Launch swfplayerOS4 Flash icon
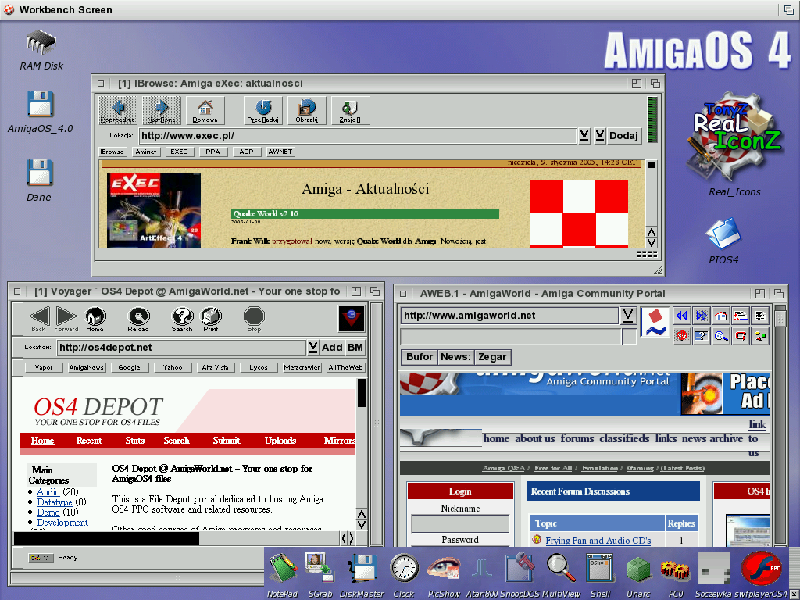800x600 pixels. [762, 574]
